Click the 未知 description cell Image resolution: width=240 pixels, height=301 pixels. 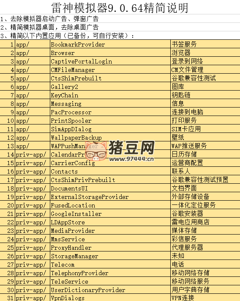(x=205, y=256)
